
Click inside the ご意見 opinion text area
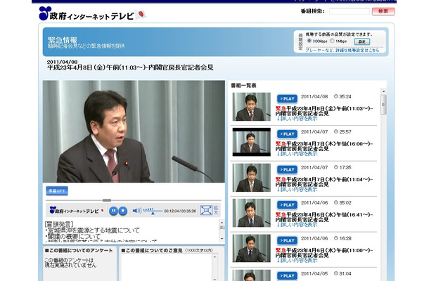click(167, 268)
